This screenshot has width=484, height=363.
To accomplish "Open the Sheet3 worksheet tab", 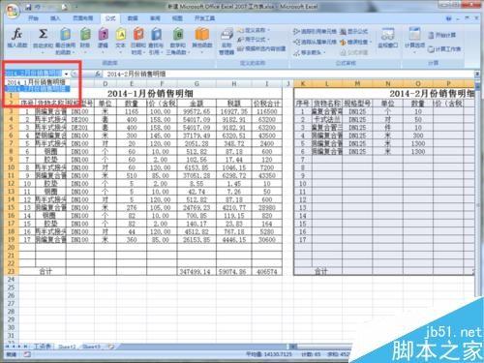I will click(91, 347).
